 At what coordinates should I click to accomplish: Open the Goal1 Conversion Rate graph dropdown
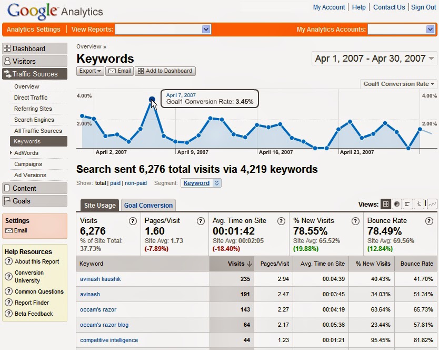398,84
